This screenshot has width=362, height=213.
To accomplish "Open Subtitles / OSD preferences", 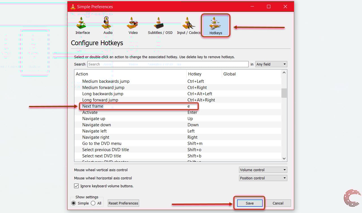I will tap(160, 26).
